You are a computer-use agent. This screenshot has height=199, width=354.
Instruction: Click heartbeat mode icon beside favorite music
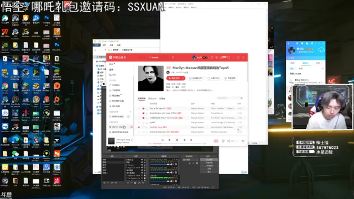click(128, 117)
